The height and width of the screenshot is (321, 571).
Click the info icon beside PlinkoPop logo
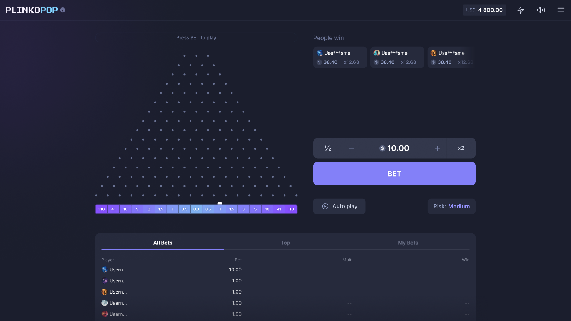point(63,10)
